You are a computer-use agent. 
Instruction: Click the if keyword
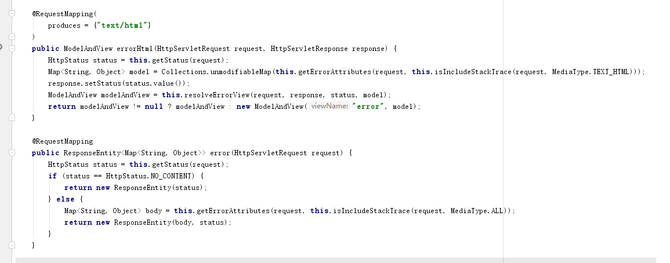tap(52, 176)
